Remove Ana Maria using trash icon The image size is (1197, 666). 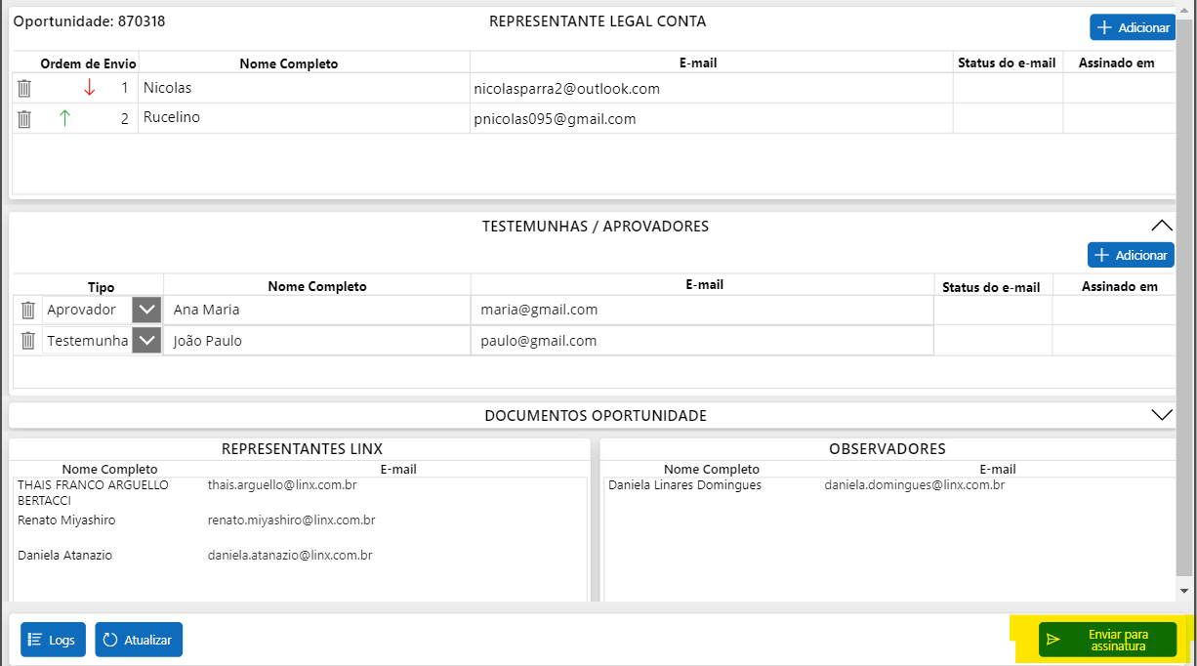point(28,310)
